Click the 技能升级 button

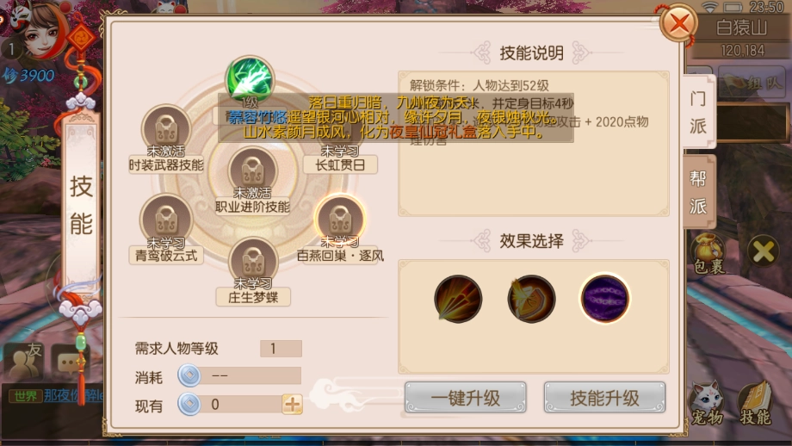(x=604, y=398)
